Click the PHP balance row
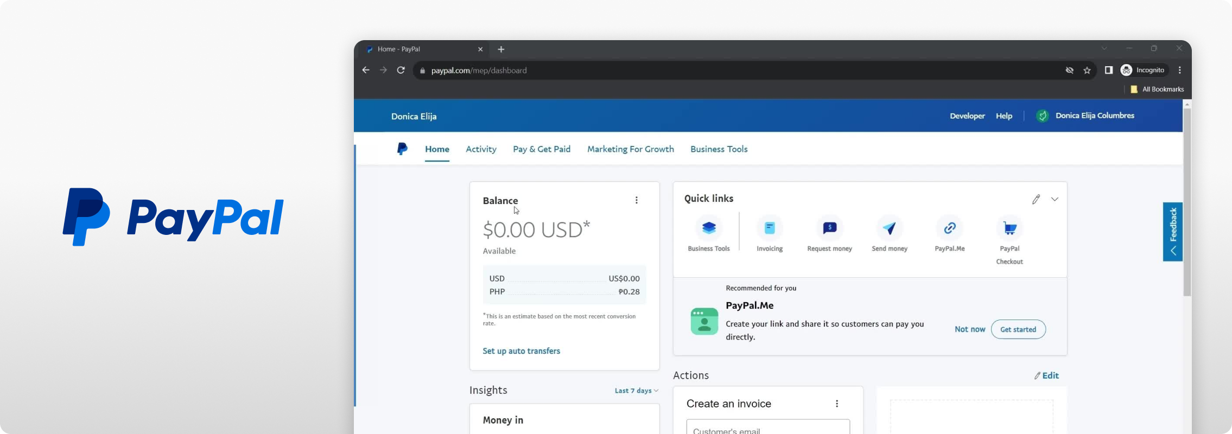 (x=564, y=291)
